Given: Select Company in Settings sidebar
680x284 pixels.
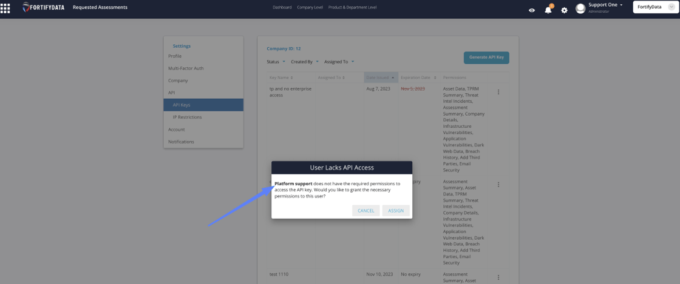Looking at the screenshot, I should pos(178,81).
